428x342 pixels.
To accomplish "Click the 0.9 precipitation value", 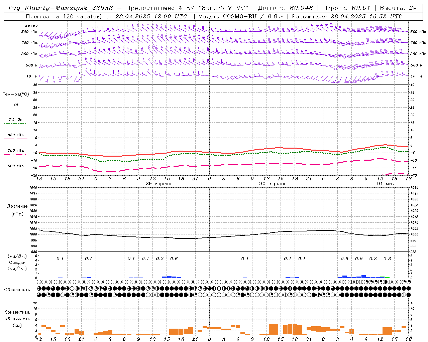I will (x=359, y=259).
